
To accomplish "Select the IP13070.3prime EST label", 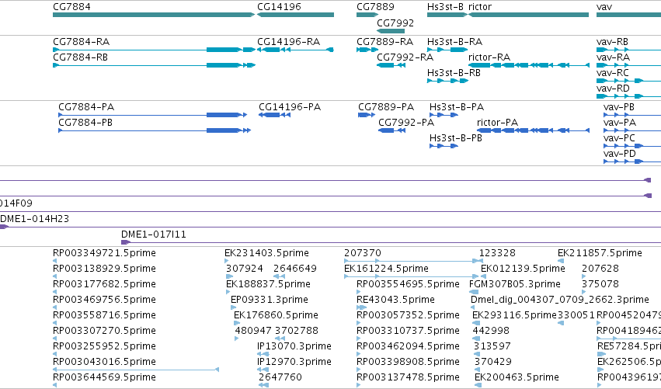I will click(294, 346).
